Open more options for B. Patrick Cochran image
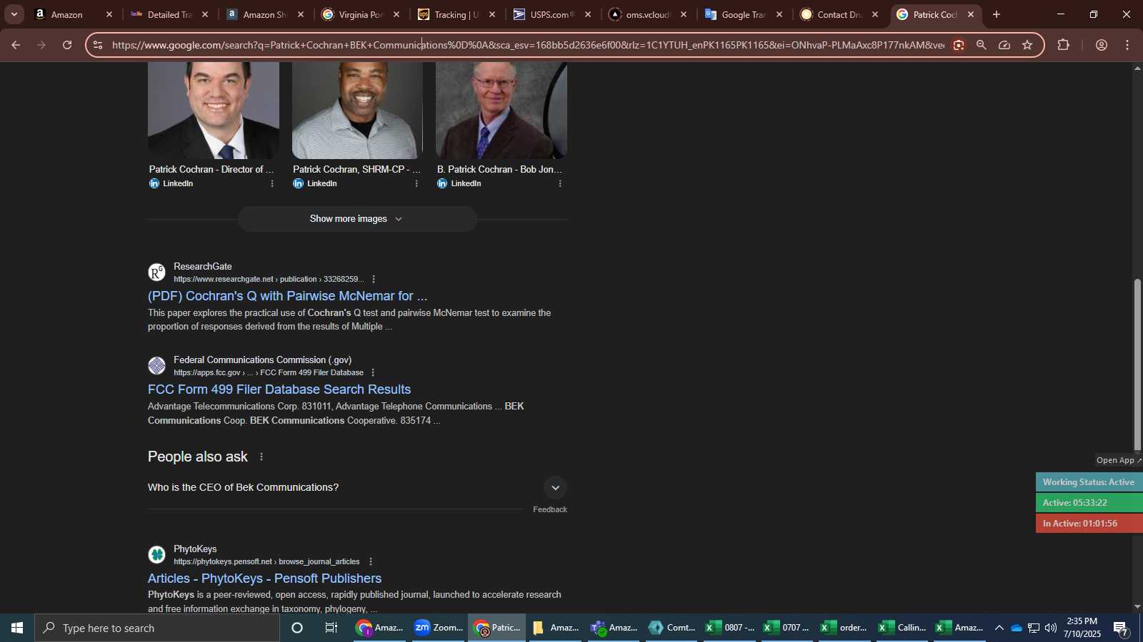 tap(560, 183)
